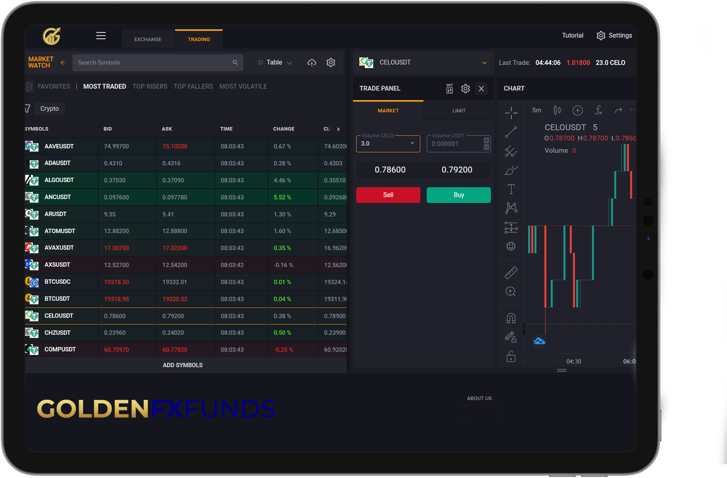This screenshot has width=727, height=478.
Task: Choose the text annotation tool
Action: [511, 189]
